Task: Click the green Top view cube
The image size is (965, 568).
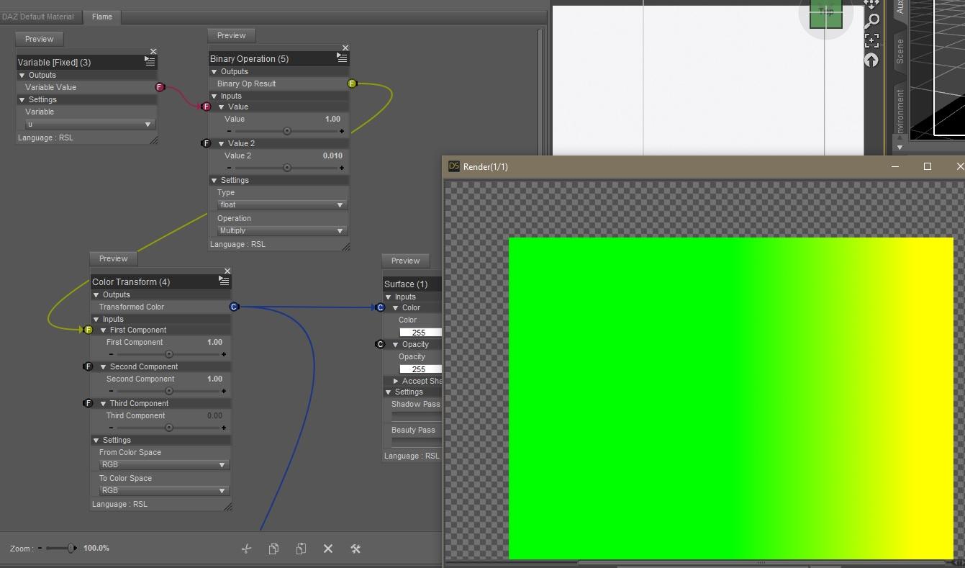Action: click(825, 14)
